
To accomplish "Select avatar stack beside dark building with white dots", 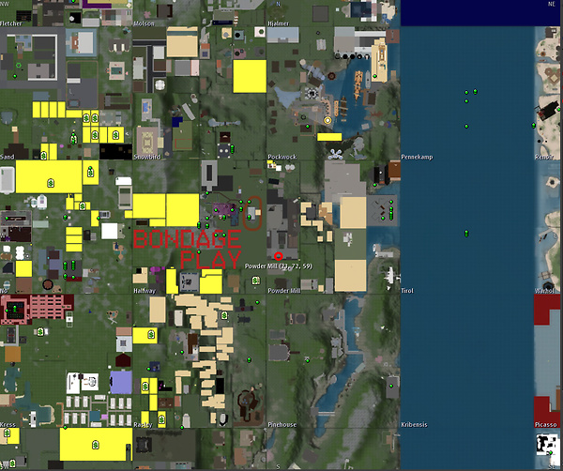I will click(x=233, y=148).
